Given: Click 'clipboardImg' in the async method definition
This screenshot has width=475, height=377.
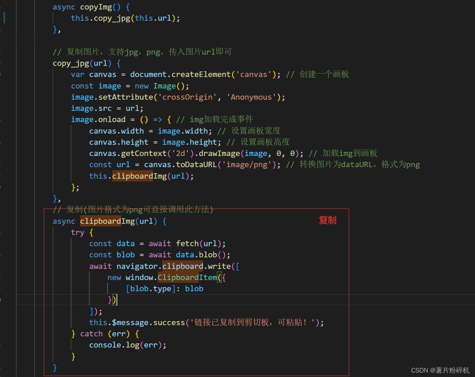Looking at the screenshot, I should tap(107, 221).
